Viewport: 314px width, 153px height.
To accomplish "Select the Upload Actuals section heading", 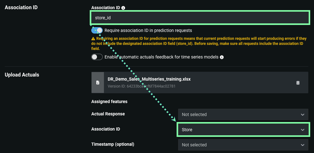I will pyautogui.click(x=22, y=75).
